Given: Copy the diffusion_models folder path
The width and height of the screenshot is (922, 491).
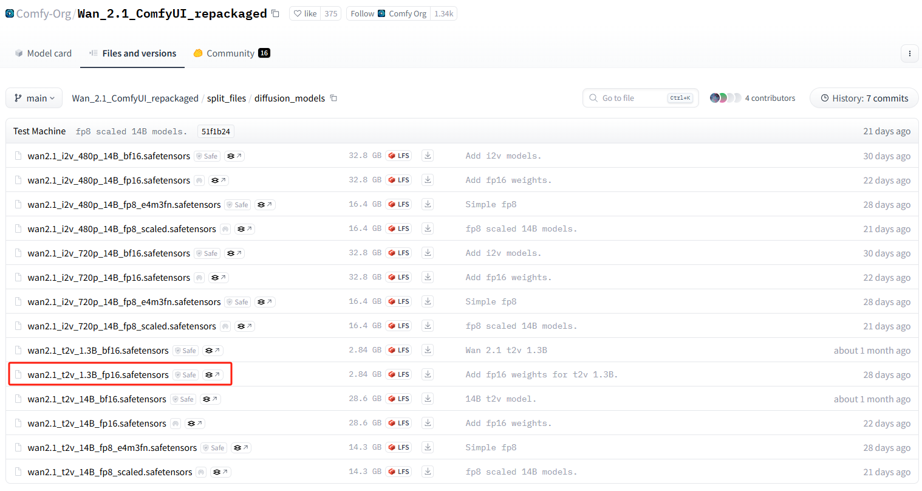Looking at the screenshot, I should click(x=333, y=98).
